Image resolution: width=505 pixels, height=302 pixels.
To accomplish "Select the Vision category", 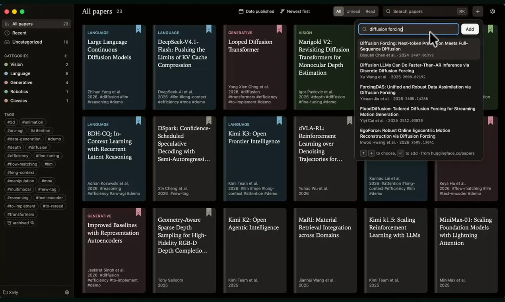I will tap(36, 64).
